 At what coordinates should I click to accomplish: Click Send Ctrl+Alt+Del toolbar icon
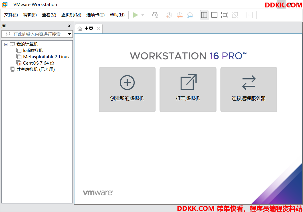[155, 15]
